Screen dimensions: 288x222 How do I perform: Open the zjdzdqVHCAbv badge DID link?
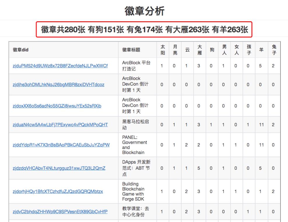click(x=59, y=168)
